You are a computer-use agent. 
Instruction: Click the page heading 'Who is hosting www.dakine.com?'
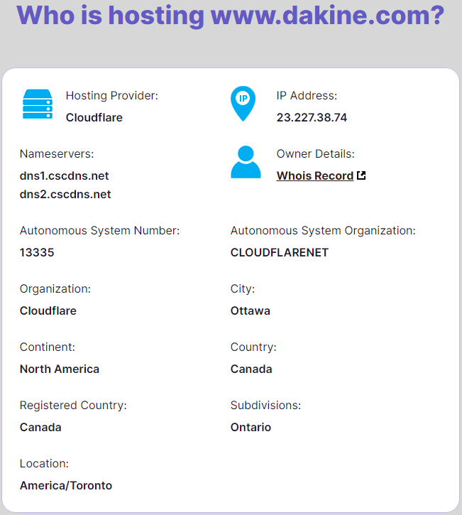pos(231,16)
